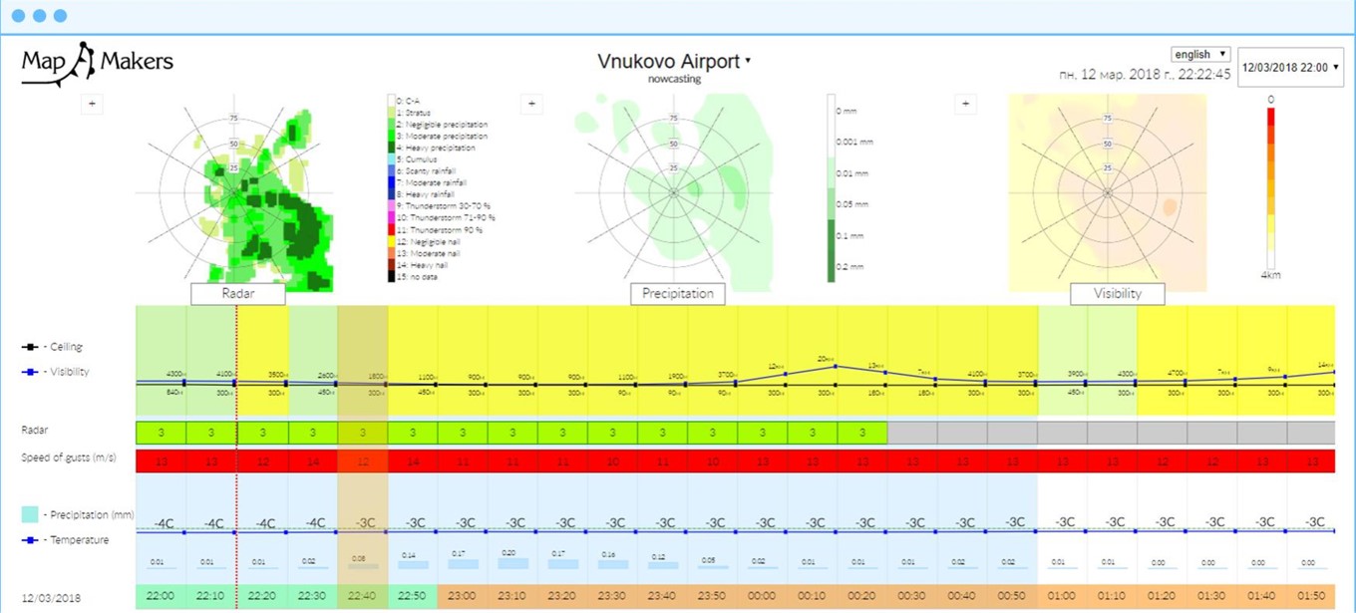
Task: Toggle the Precipitation (mm) legend swatch
Action: [x=30, y=514]
